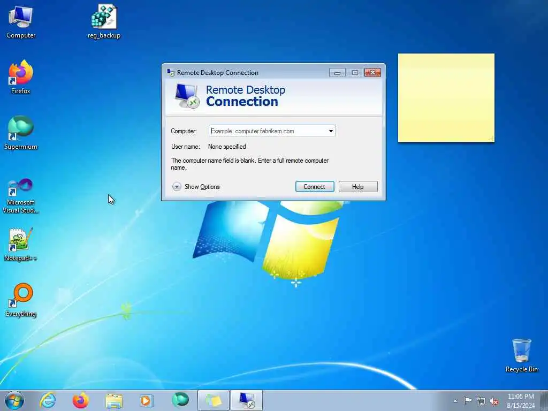This screenshot has width=548, height=411.
Task: Select the Recycle Bin icon
Action: 521,355
